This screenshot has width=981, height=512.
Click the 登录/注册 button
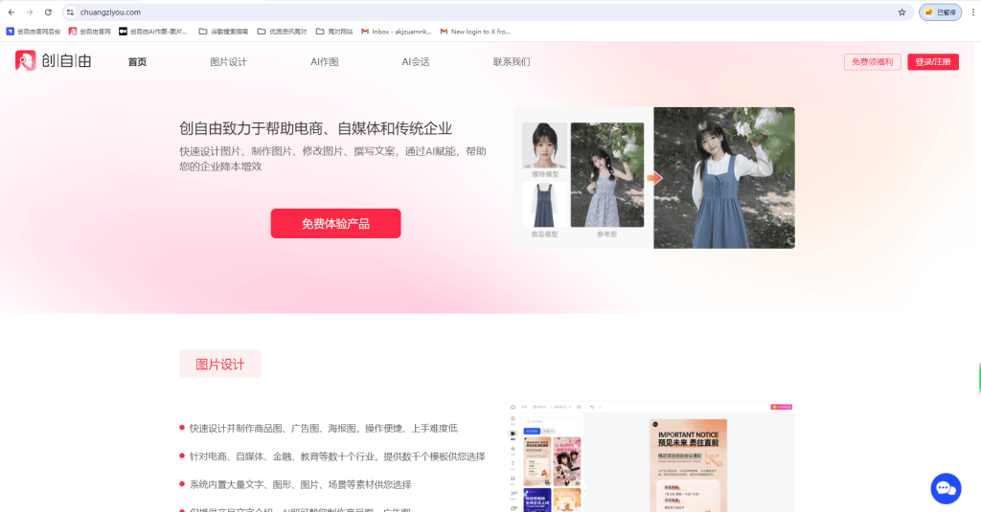932,62
